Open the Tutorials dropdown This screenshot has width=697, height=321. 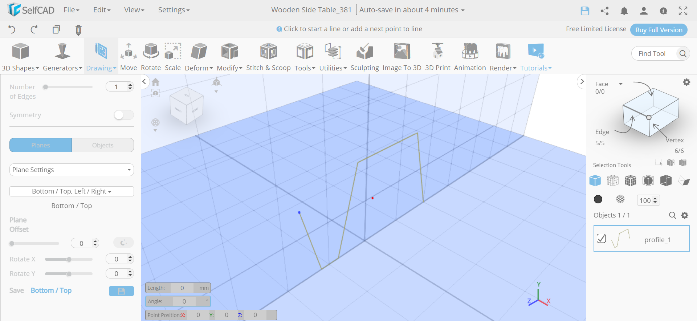click(536, 57)
